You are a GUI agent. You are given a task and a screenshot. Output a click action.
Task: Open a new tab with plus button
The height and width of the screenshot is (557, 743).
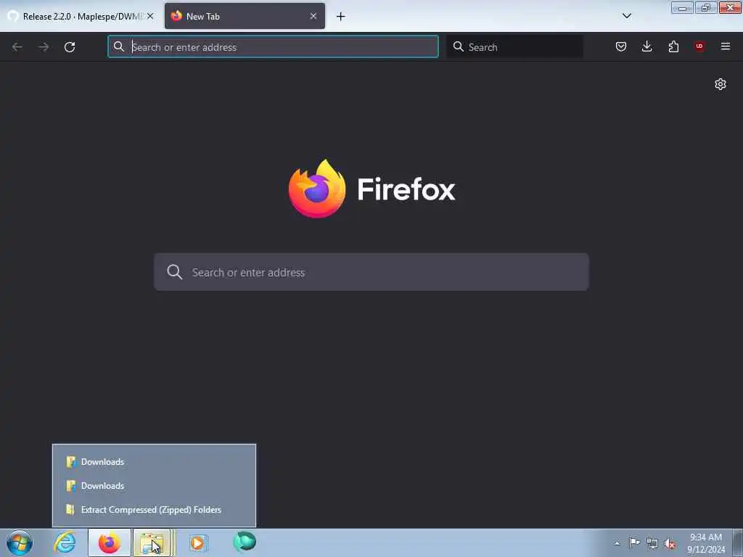tap(341, 17)
